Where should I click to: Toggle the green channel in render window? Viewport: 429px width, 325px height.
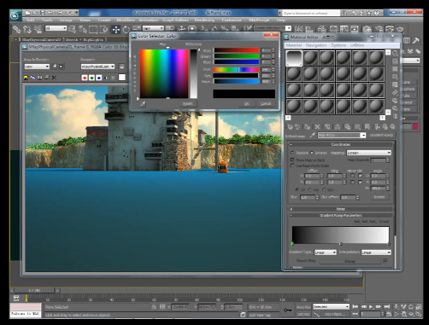pyautogui.click(x=91, y=78)
